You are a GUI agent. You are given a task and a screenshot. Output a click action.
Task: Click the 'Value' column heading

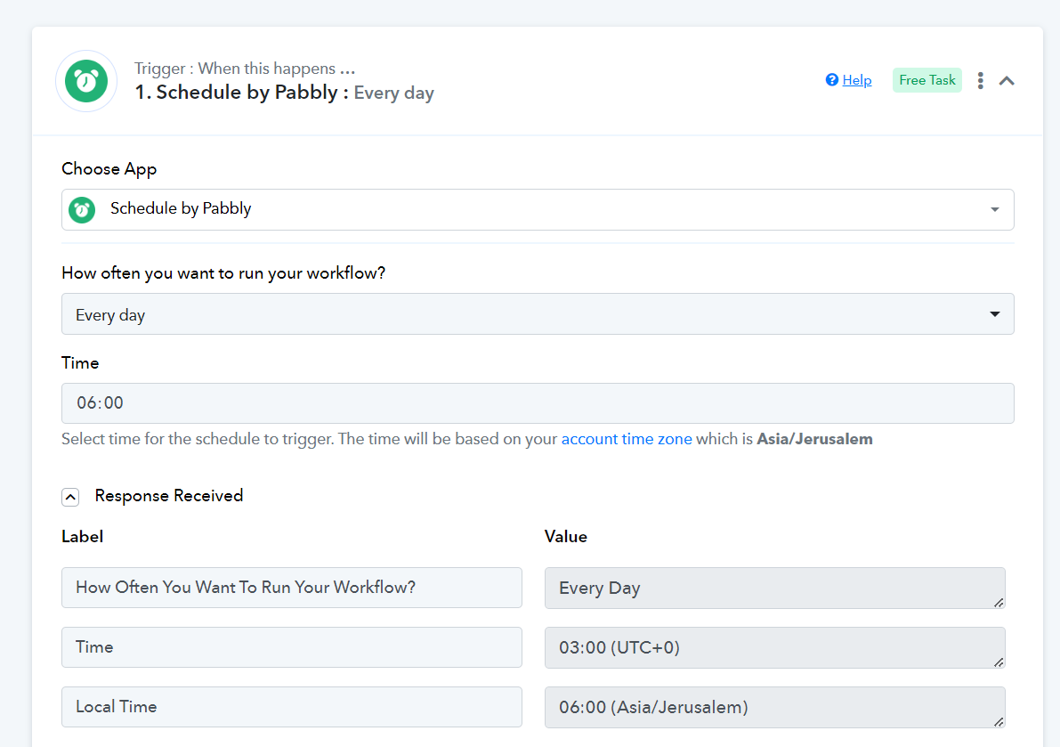coord(566,537)
